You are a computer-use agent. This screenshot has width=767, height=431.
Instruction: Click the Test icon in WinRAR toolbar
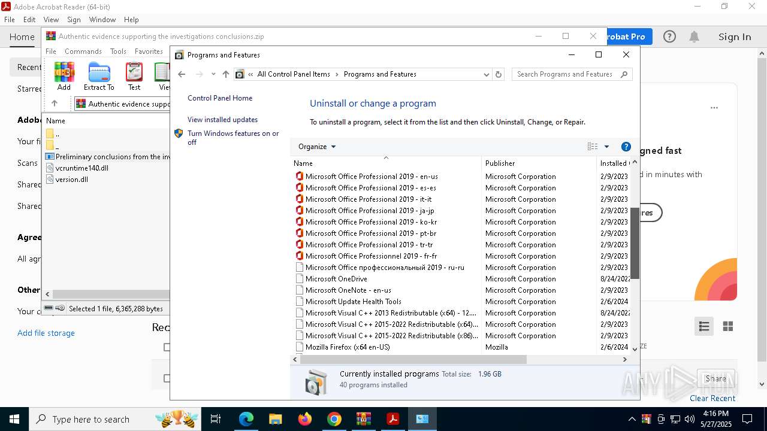click(x=134, y=76)
